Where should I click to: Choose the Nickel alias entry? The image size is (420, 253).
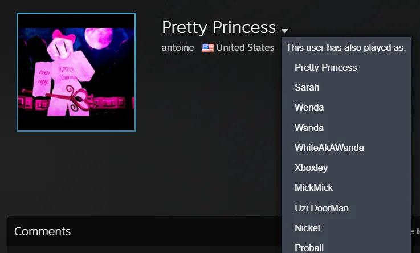(307, 228)
